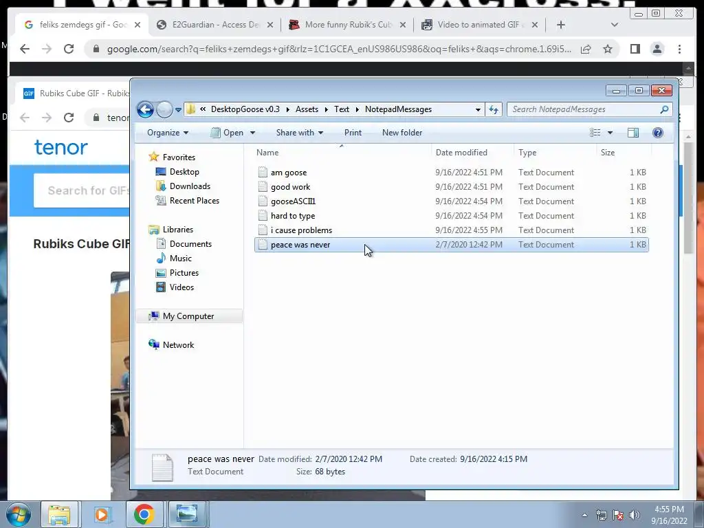Open Chrome profile avatar
The image size is (704, 528).
(657, 49)
